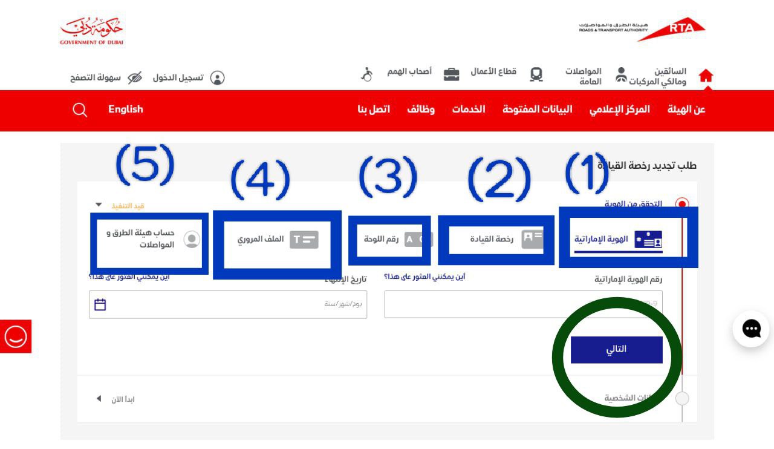Open the chat bubble icon at bottom right
The image size is (774, 449).
click(751, 329)
